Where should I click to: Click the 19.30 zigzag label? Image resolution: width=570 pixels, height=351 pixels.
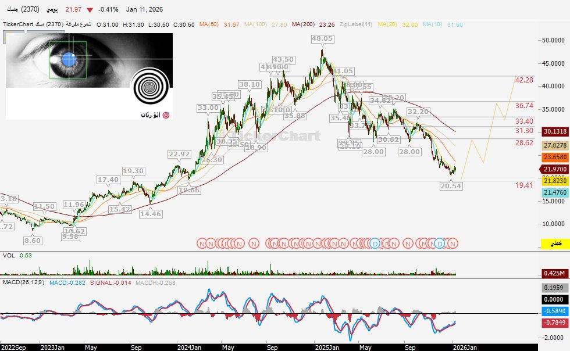pyautogui.click(x=133, y=171)
